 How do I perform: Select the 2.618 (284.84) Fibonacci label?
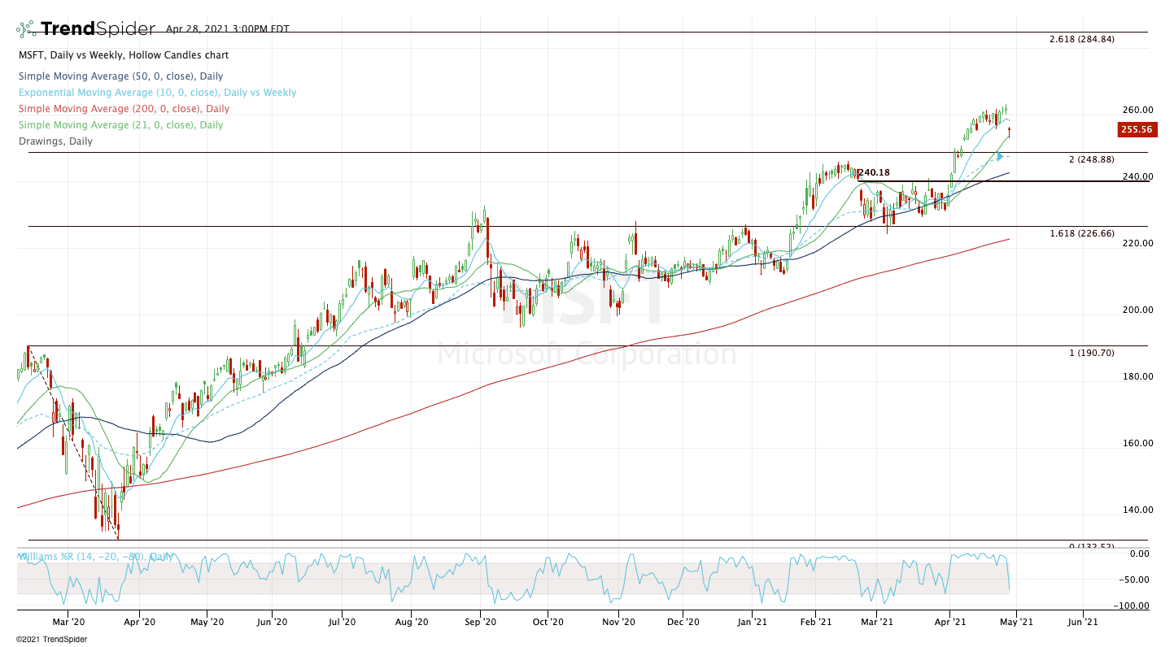pos(1082,39)
